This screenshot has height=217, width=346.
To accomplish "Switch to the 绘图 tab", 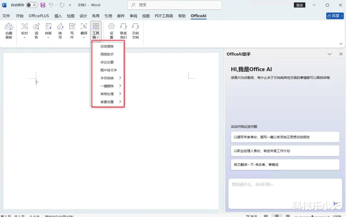I will pos(71,16).
